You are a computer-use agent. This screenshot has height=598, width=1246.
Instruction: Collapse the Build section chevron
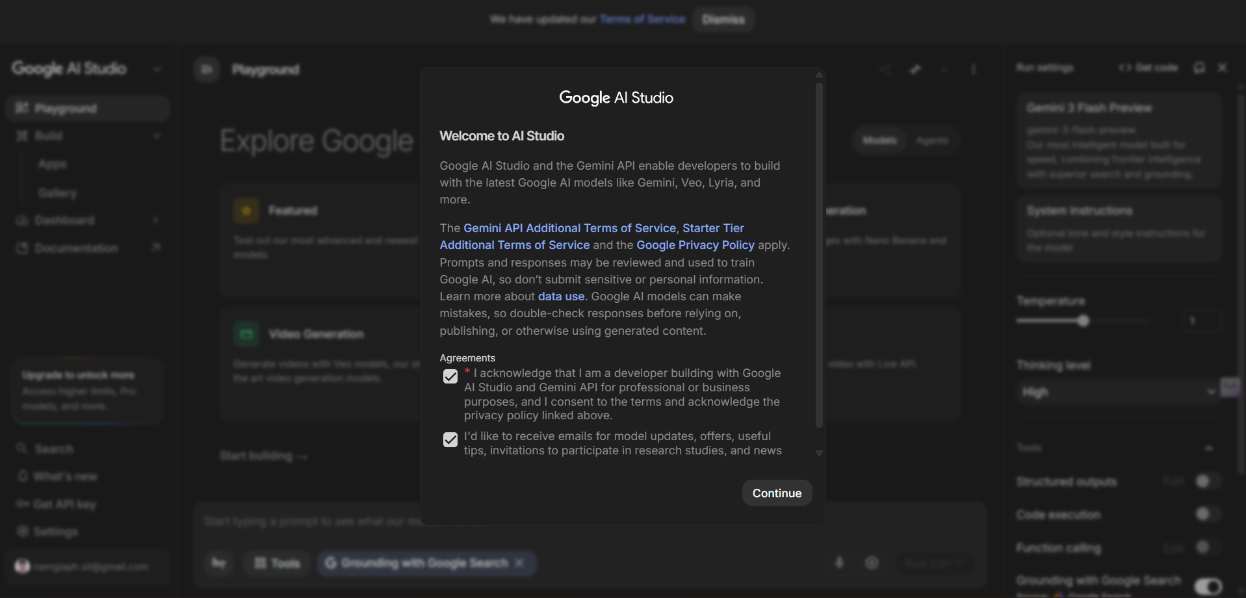click(x=157, y=136)
